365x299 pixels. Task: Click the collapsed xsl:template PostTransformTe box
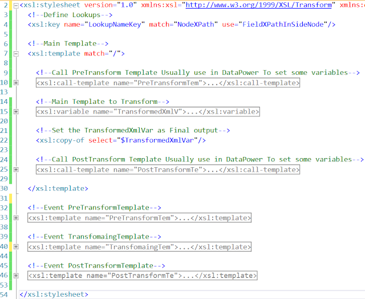(143, 276)
